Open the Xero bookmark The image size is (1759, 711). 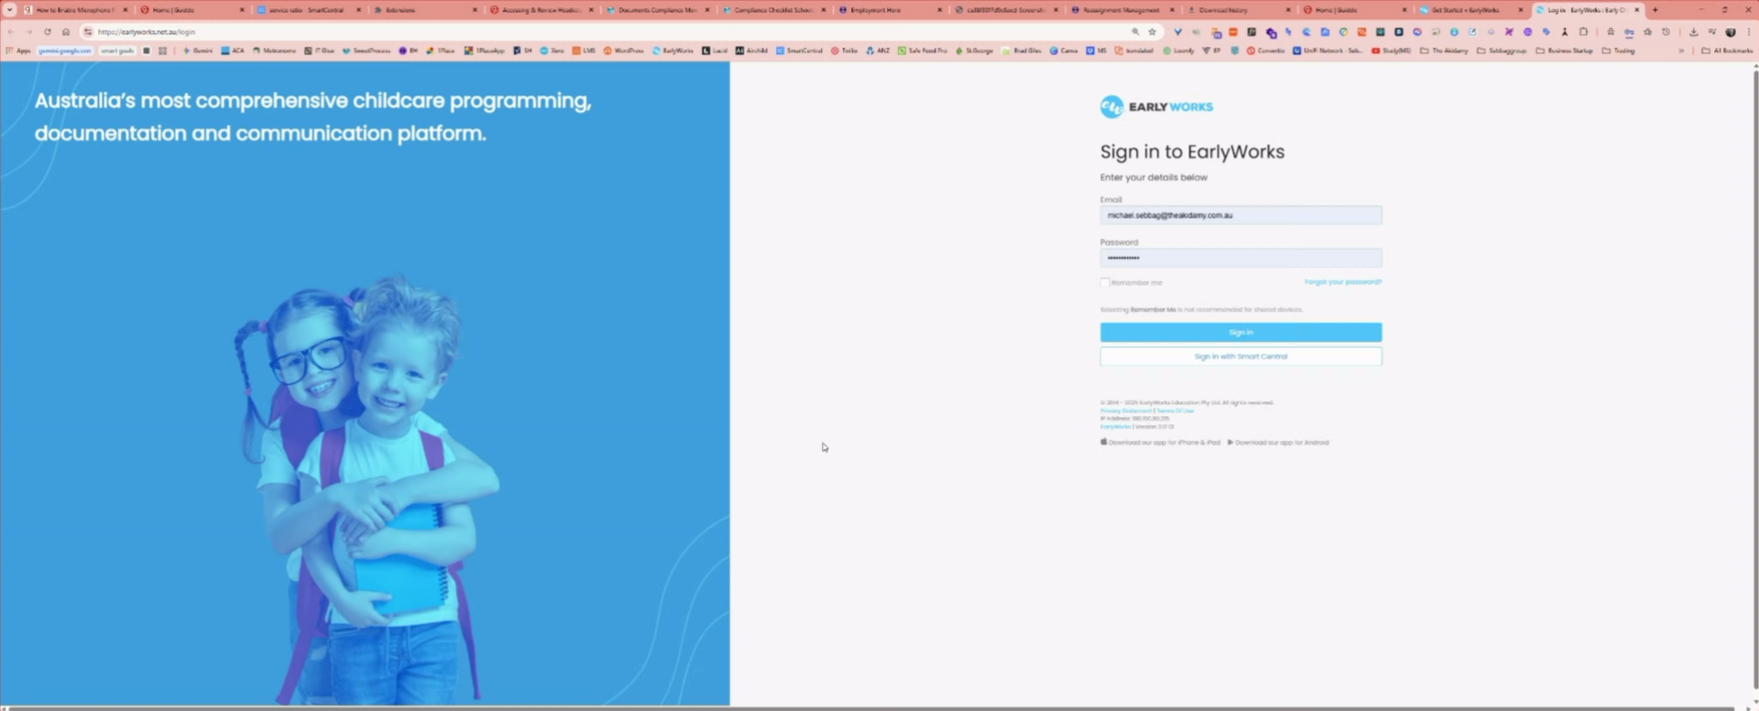(x=552, y=50)
